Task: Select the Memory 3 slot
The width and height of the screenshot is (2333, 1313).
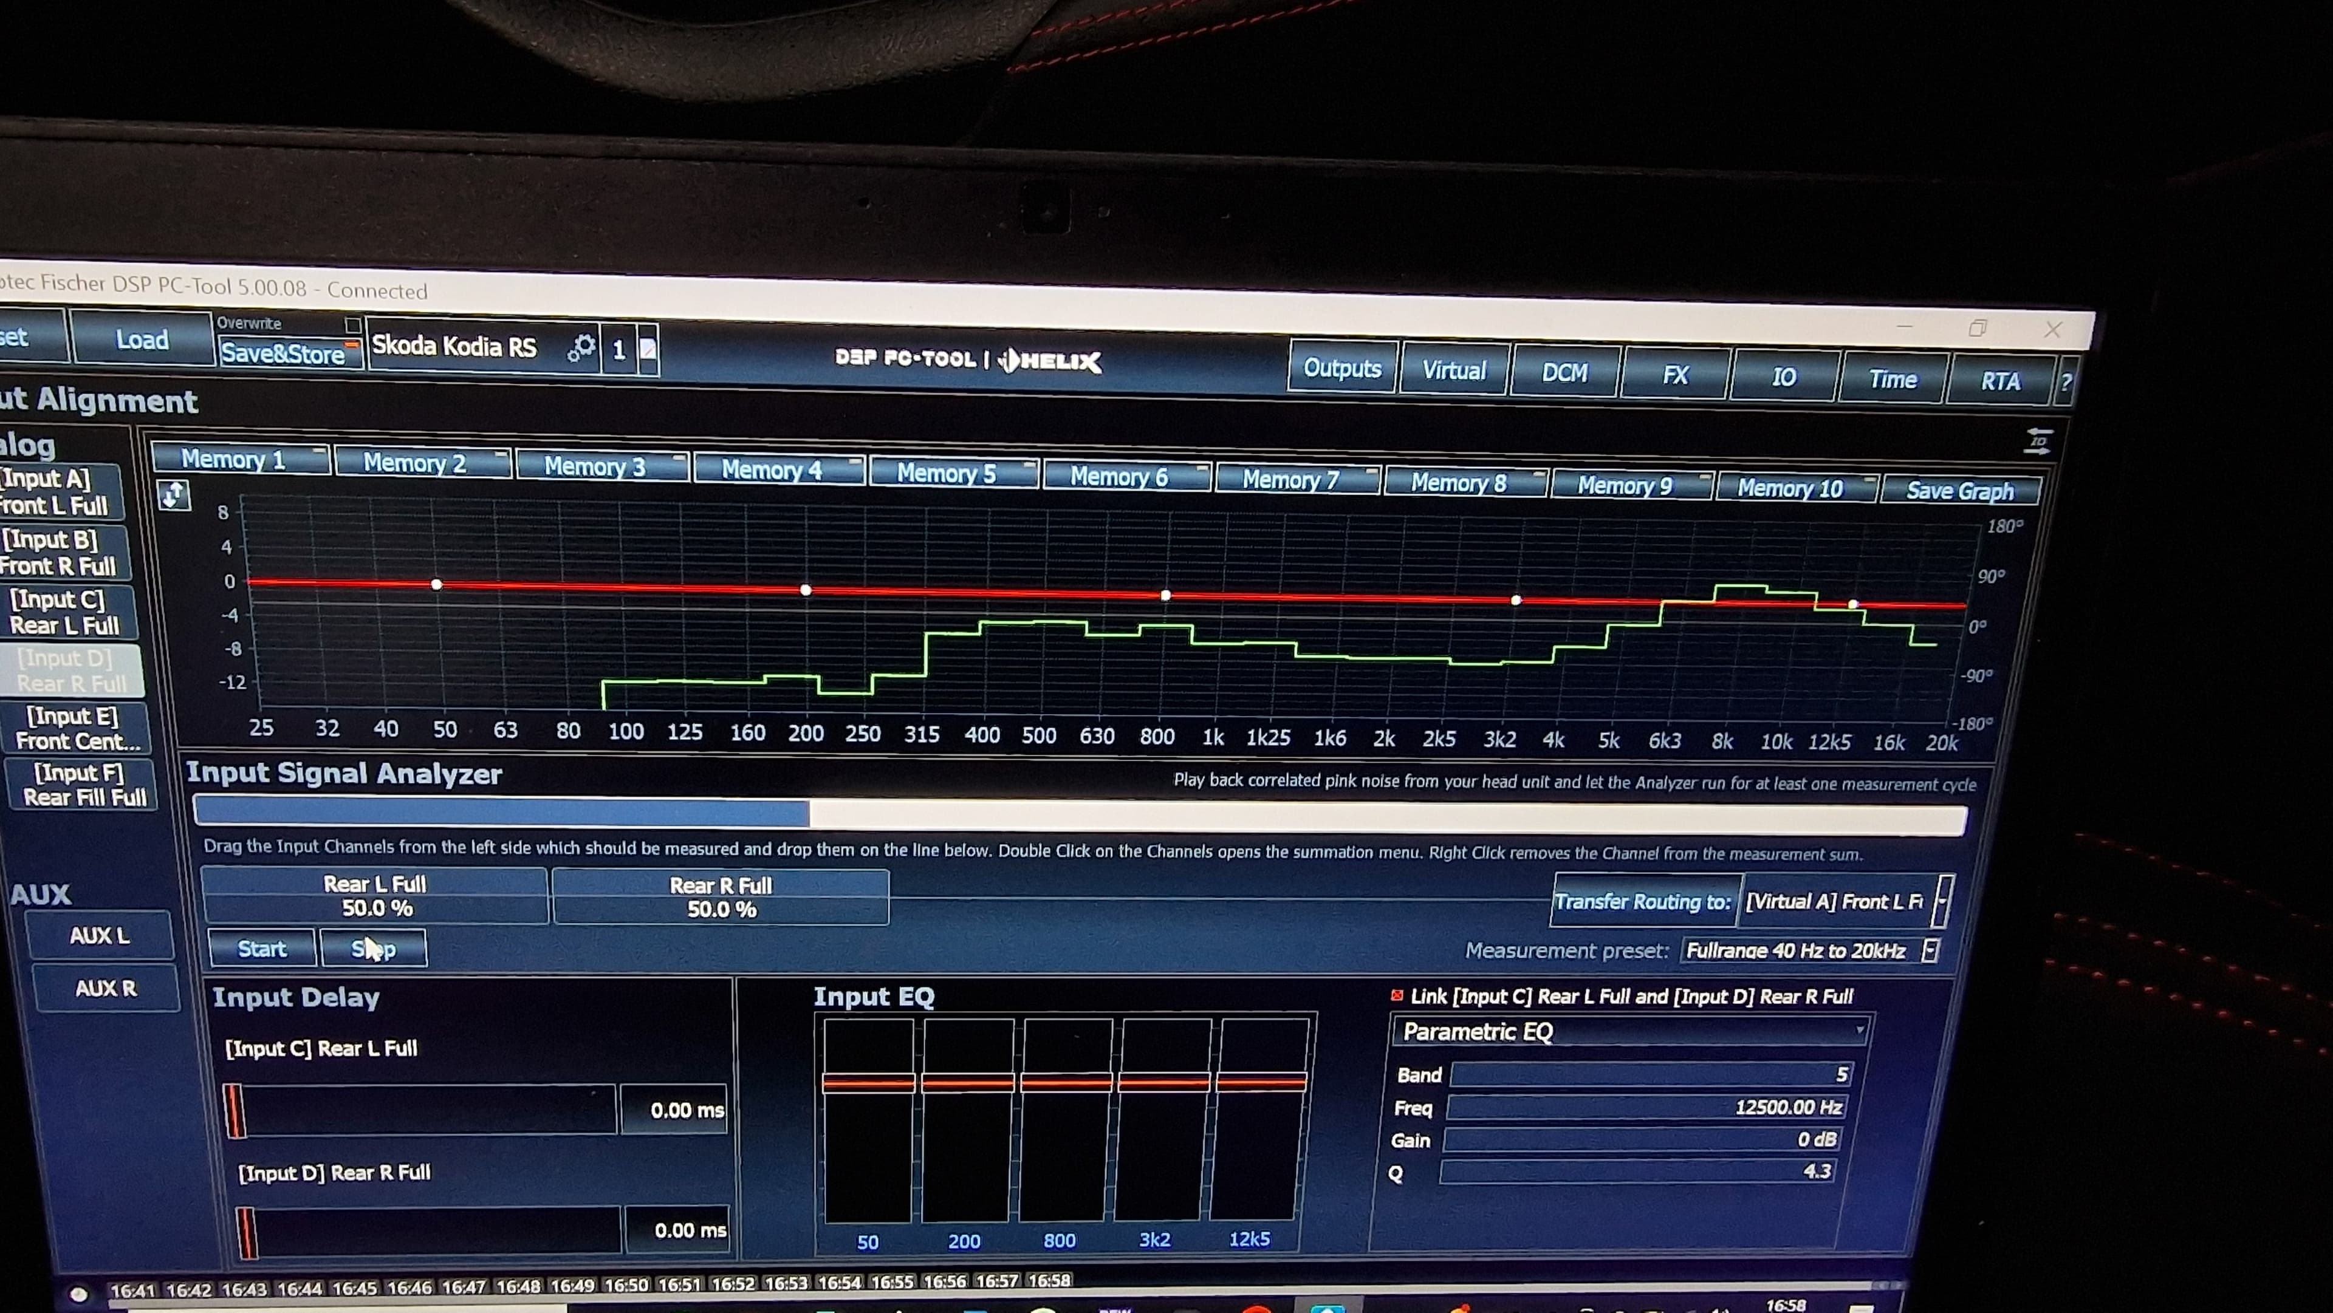Action: tap(601, 466)
